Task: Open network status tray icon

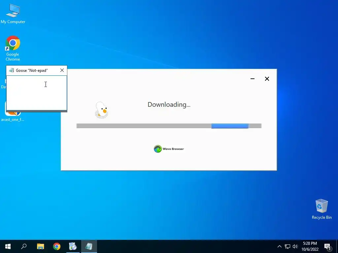Action: 287,246
